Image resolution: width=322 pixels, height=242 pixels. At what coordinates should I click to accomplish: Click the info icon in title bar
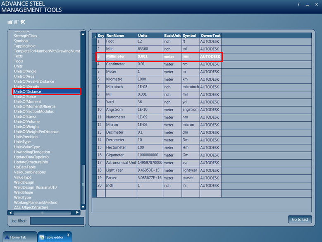(298, 4)
